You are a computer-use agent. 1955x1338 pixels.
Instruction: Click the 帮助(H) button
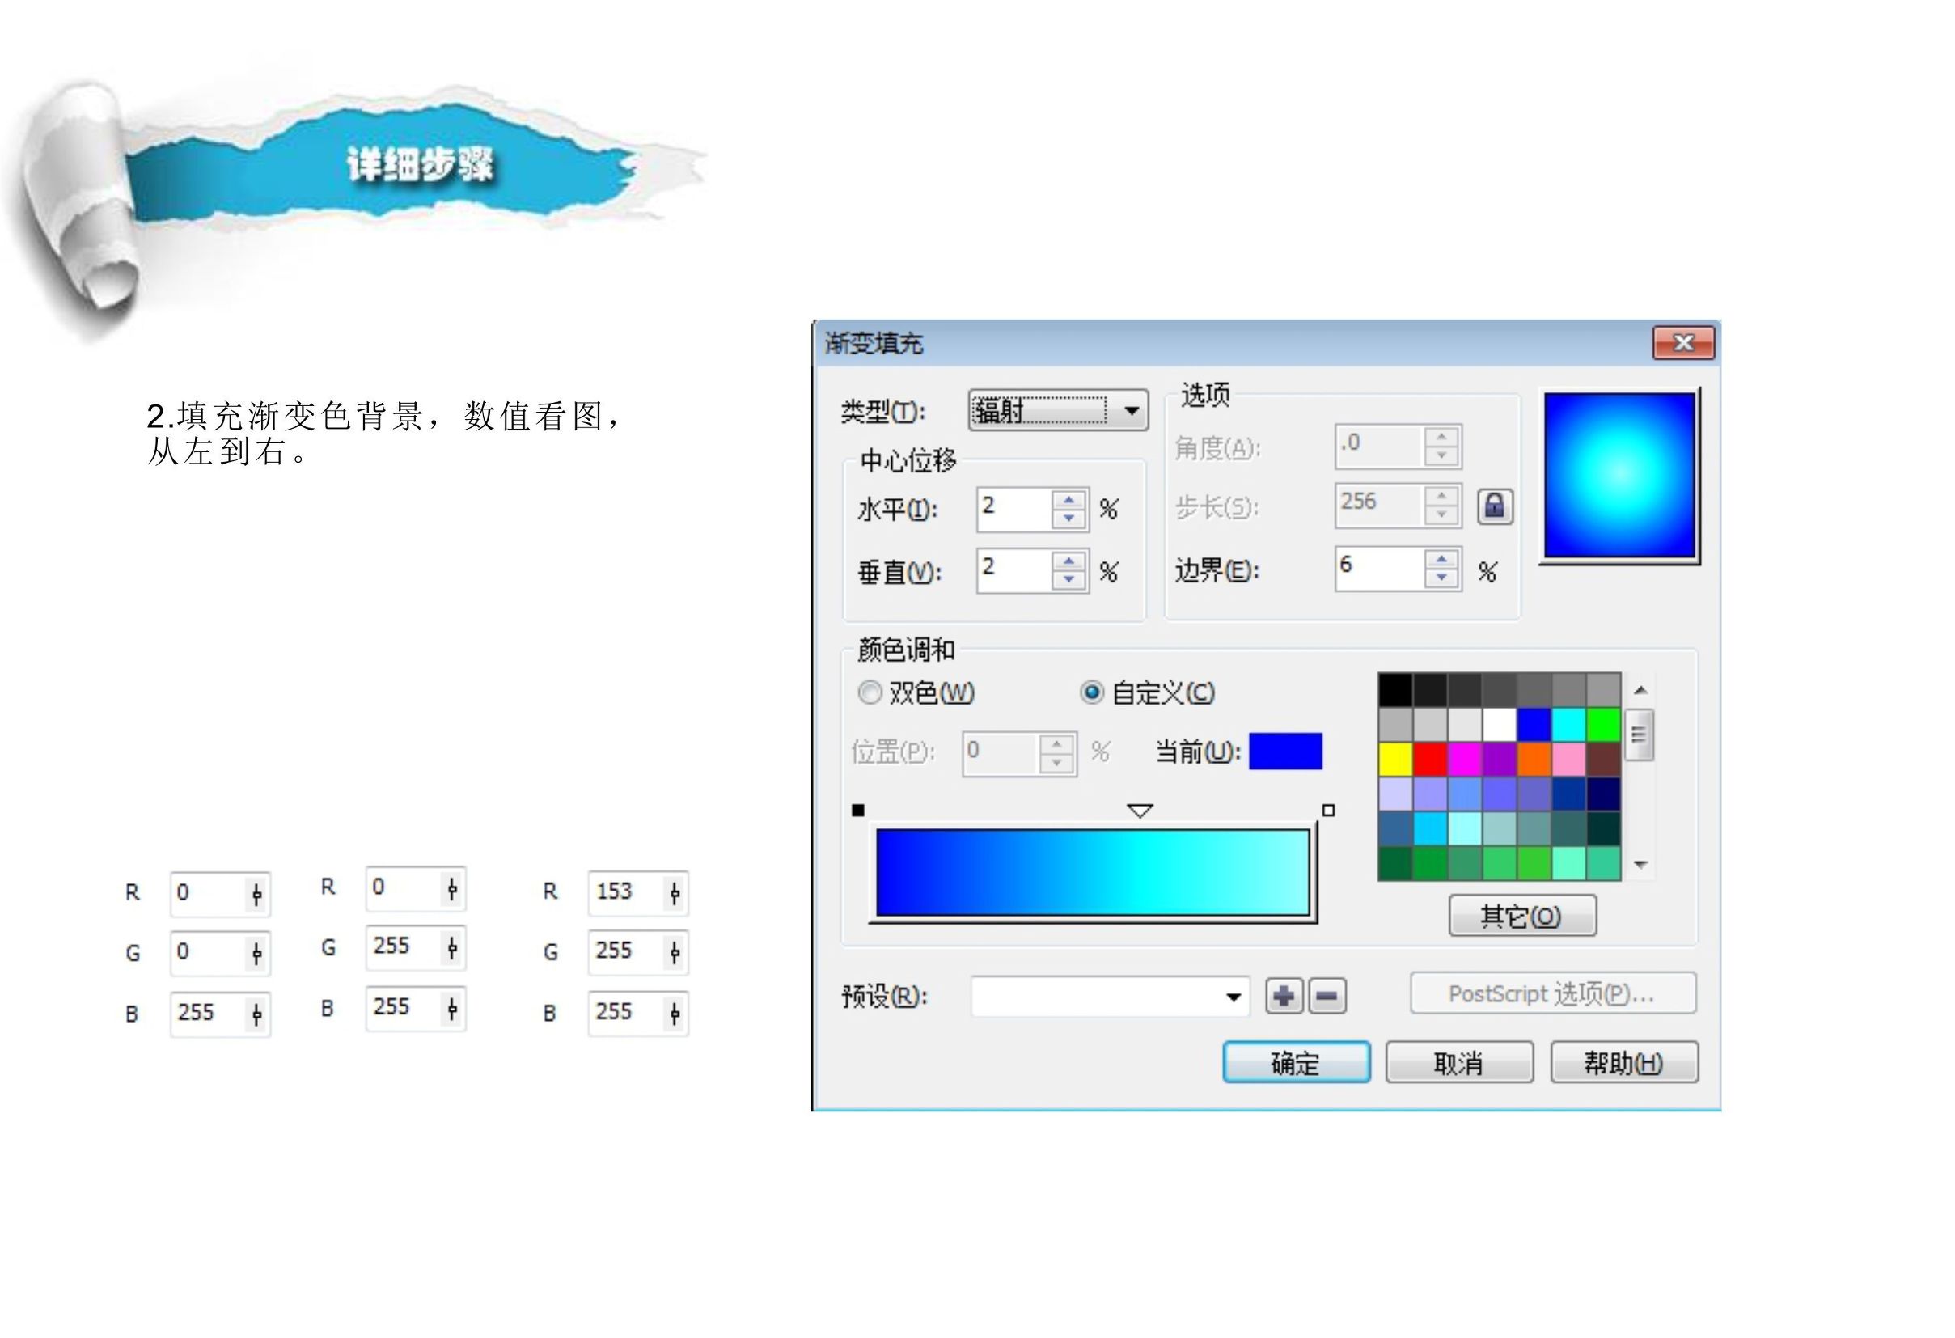(x=1625, y=1062)
